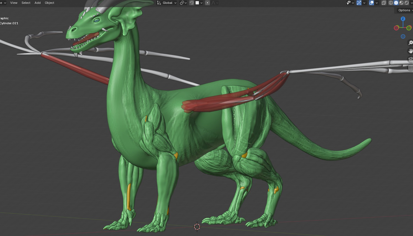Select solid viewport shading
Image resolution: width=413 pixels, height=236 pixels.
[x=396, y=3]
